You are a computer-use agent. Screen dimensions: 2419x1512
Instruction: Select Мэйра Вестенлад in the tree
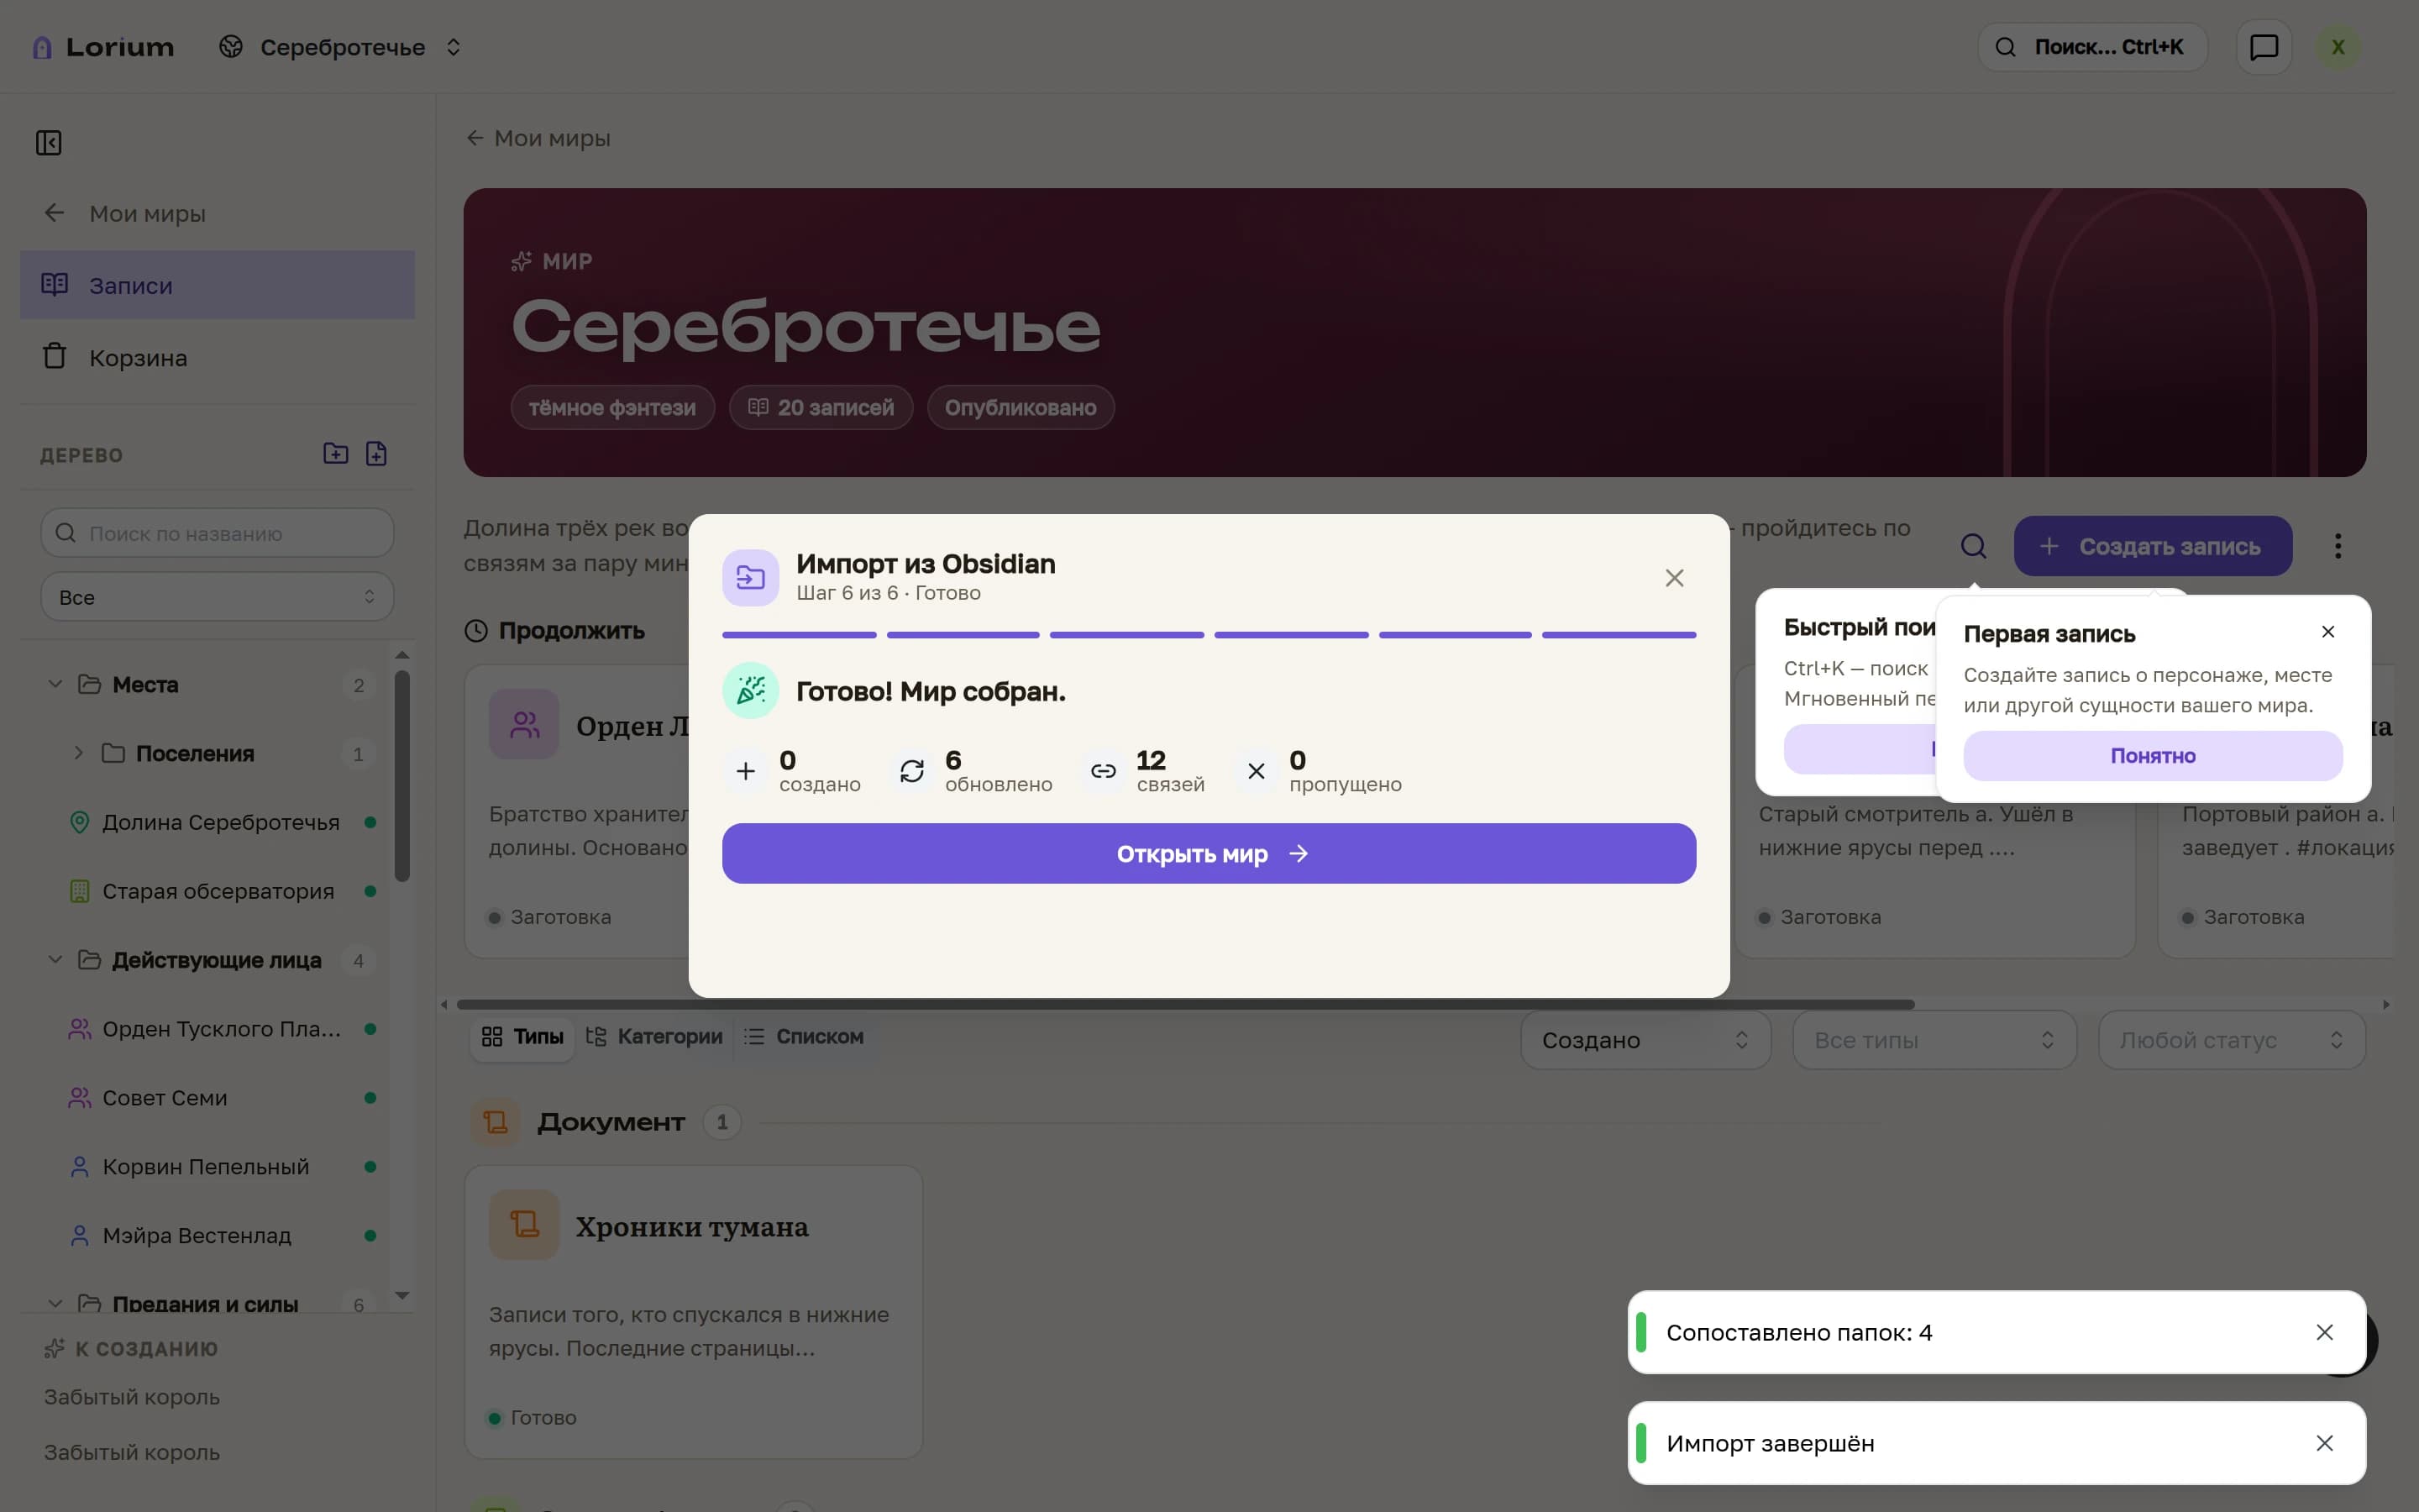tap(197, 1236)
